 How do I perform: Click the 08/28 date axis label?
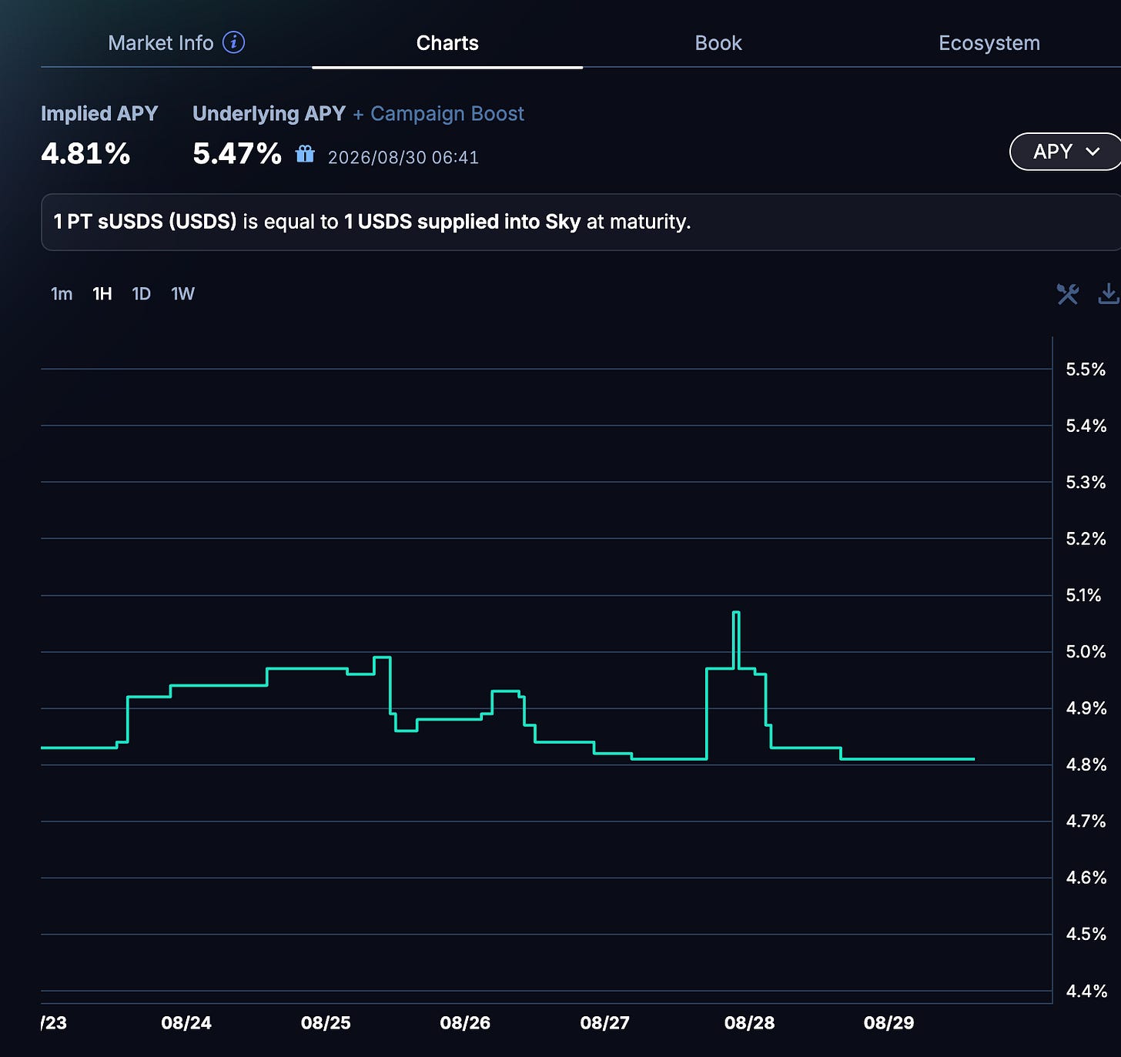coord(749,1023)
